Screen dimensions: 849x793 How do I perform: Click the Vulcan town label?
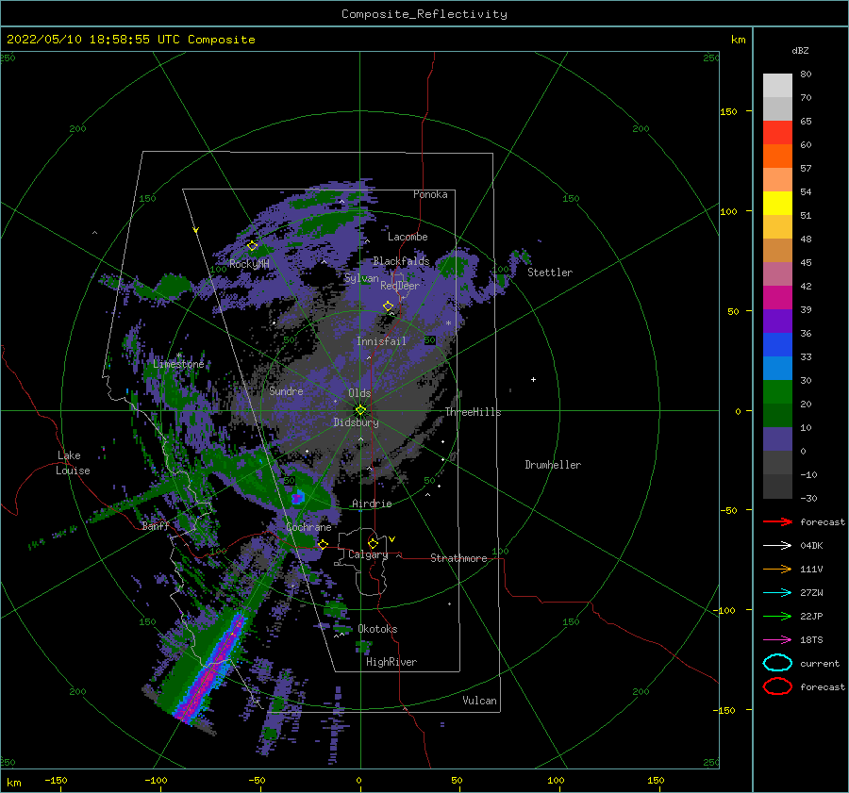point(479,701)
